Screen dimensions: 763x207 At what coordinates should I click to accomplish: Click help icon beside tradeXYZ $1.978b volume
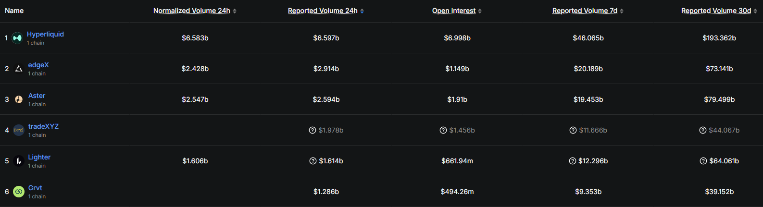[313, 130]
